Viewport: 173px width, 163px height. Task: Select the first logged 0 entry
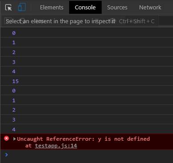(14, 33)
